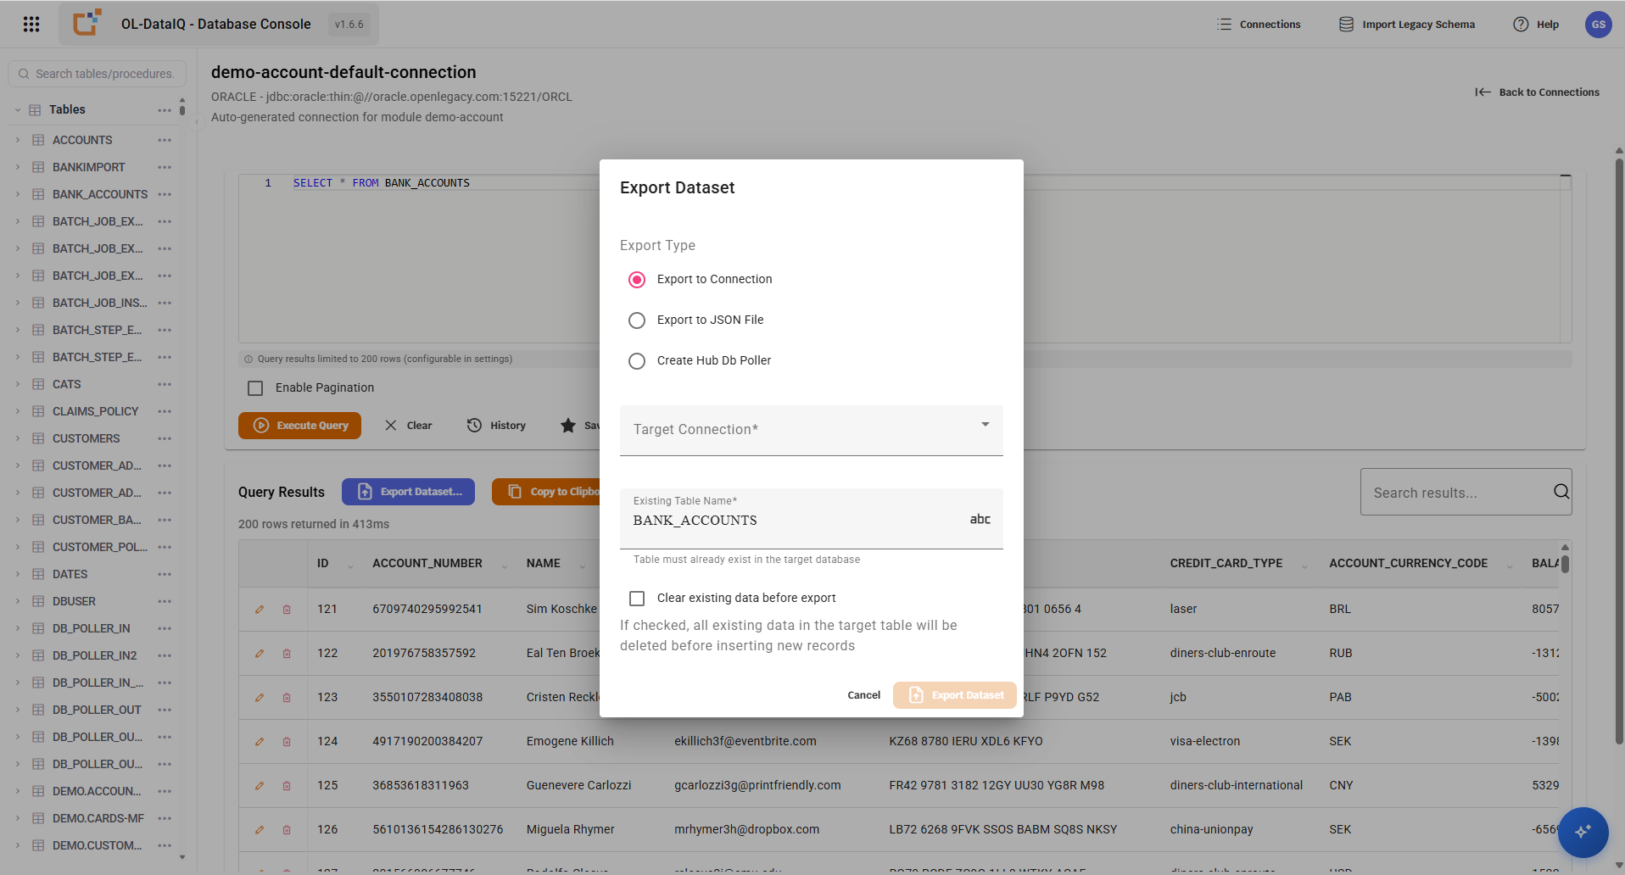Collapse the Tables tree section
The width and height of the screenshot is (1625, 875).
(x=18, y=109)
